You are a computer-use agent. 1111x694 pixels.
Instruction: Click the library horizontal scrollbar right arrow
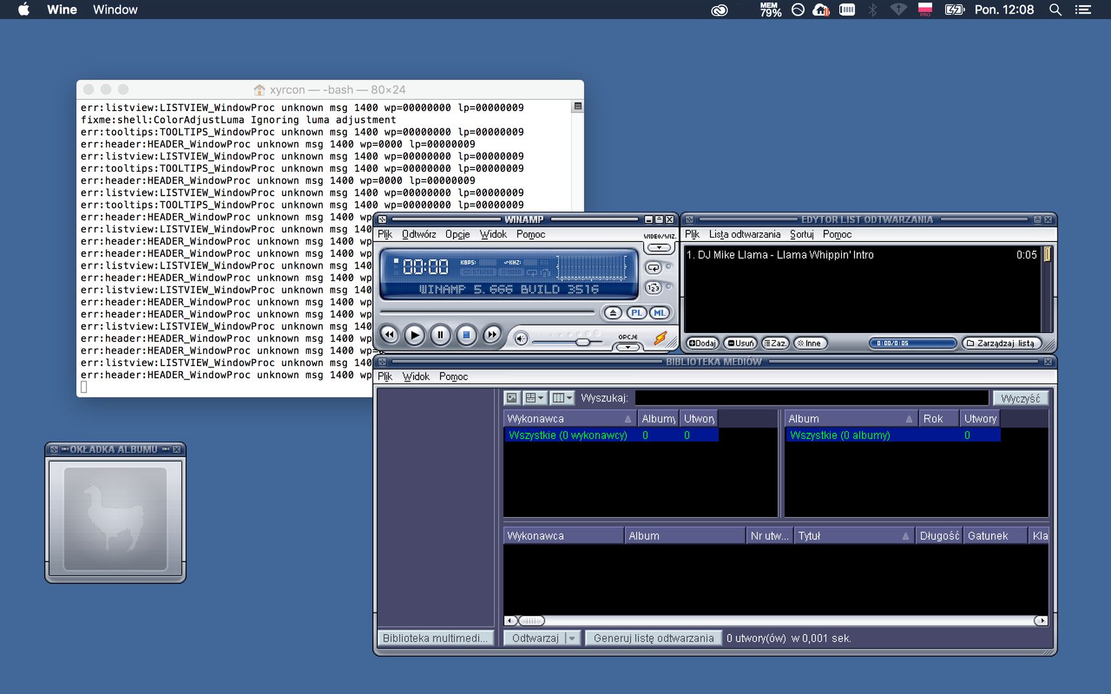(1041, 621)
